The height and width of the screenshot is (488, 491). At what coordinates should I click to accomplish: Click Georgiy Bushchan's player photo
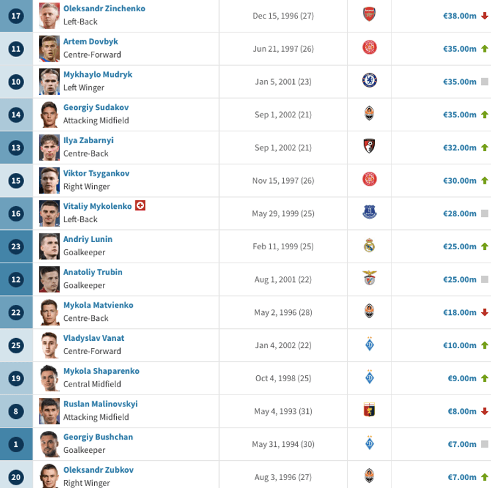(48, 444)
